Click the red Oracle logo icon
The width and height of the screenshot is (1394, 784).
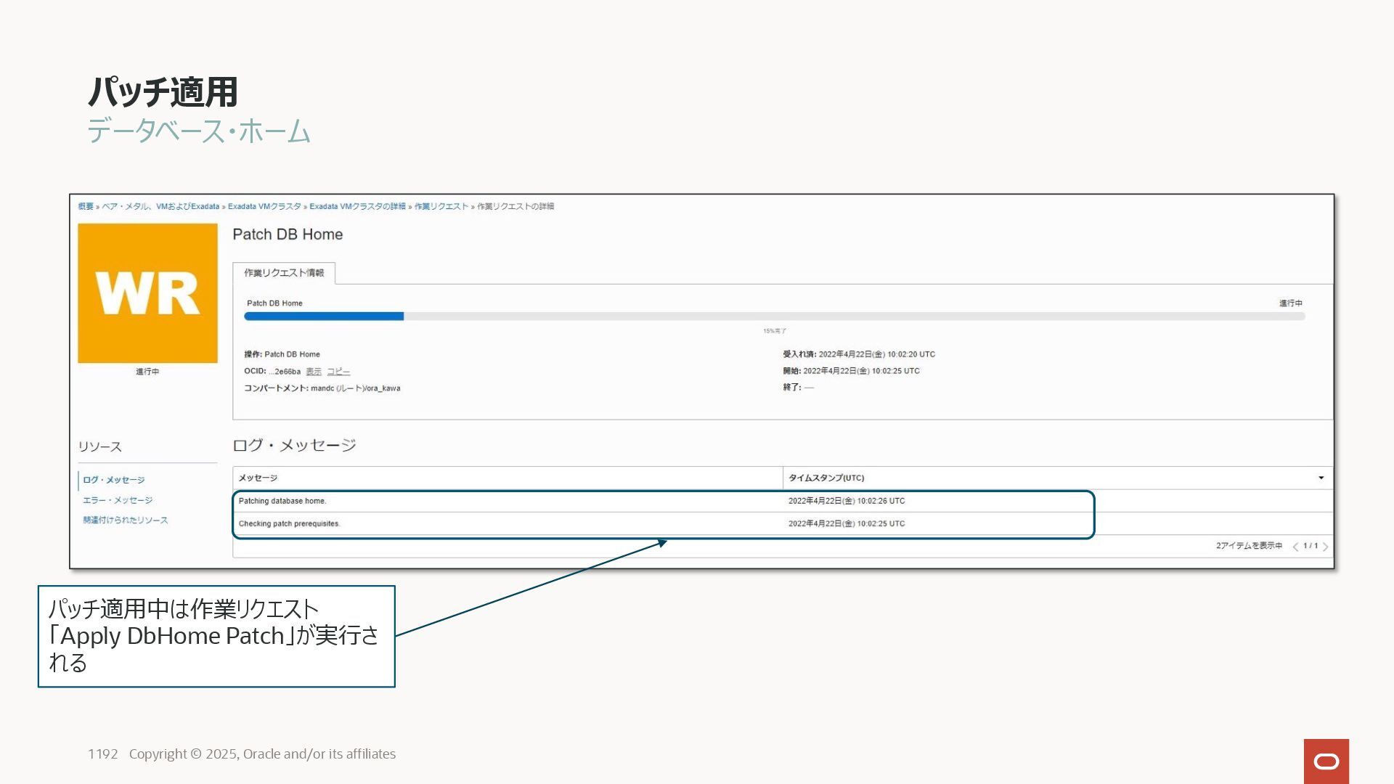(1326, 761)
